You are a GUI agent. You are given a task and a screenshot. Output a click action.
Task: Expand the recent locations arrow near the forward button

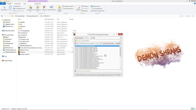coord(7,16)
